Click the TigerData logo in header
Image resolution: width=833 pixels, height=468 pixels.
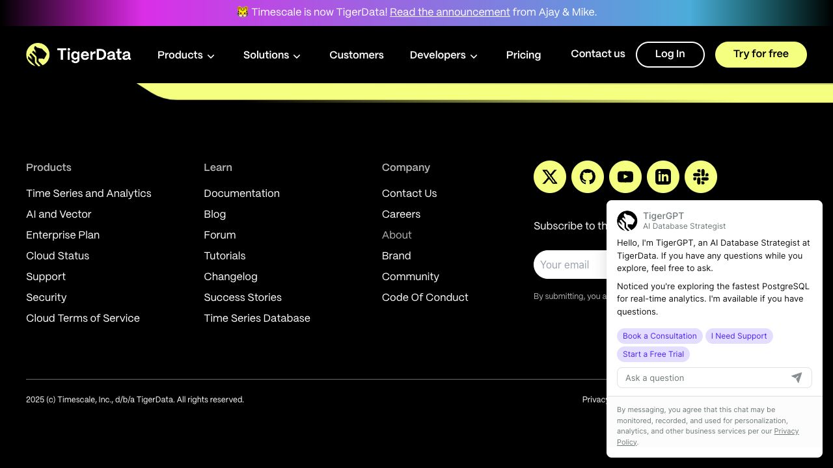78,55
